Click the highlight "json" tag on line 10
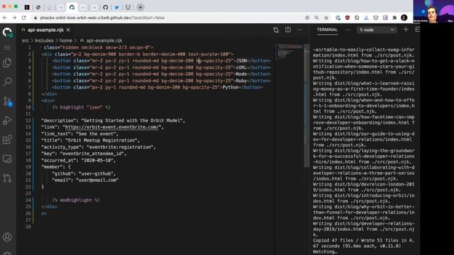The image size is (454, 255). (x=82, y=107)
